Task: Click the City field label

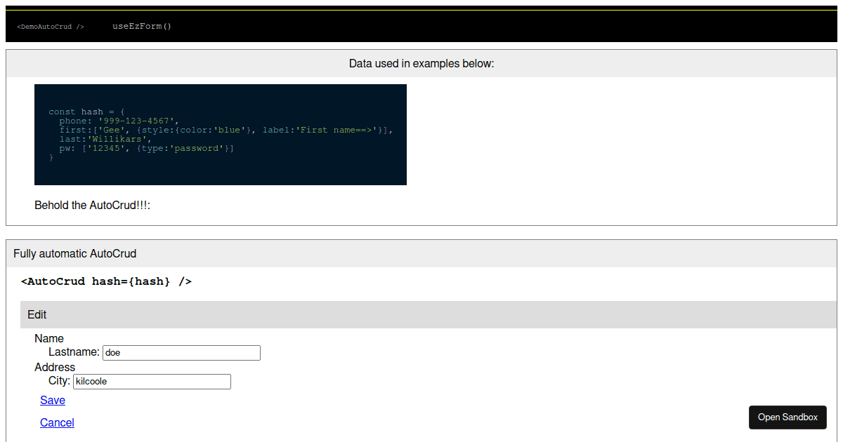Action: click(59, 380)
